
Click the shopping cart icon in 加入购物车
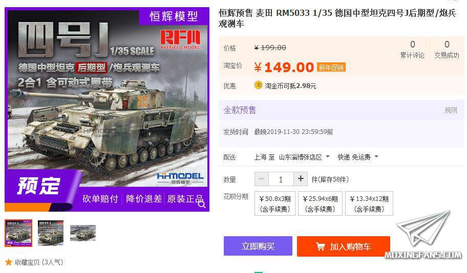click(321, 246)
